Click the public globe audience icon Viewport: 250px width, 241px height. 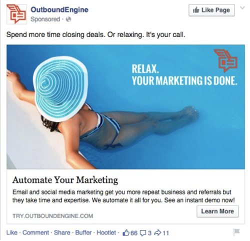coord(68,19)
